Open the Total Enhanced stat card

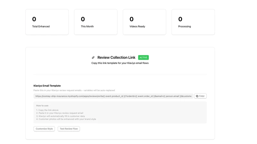coord(47,22)
